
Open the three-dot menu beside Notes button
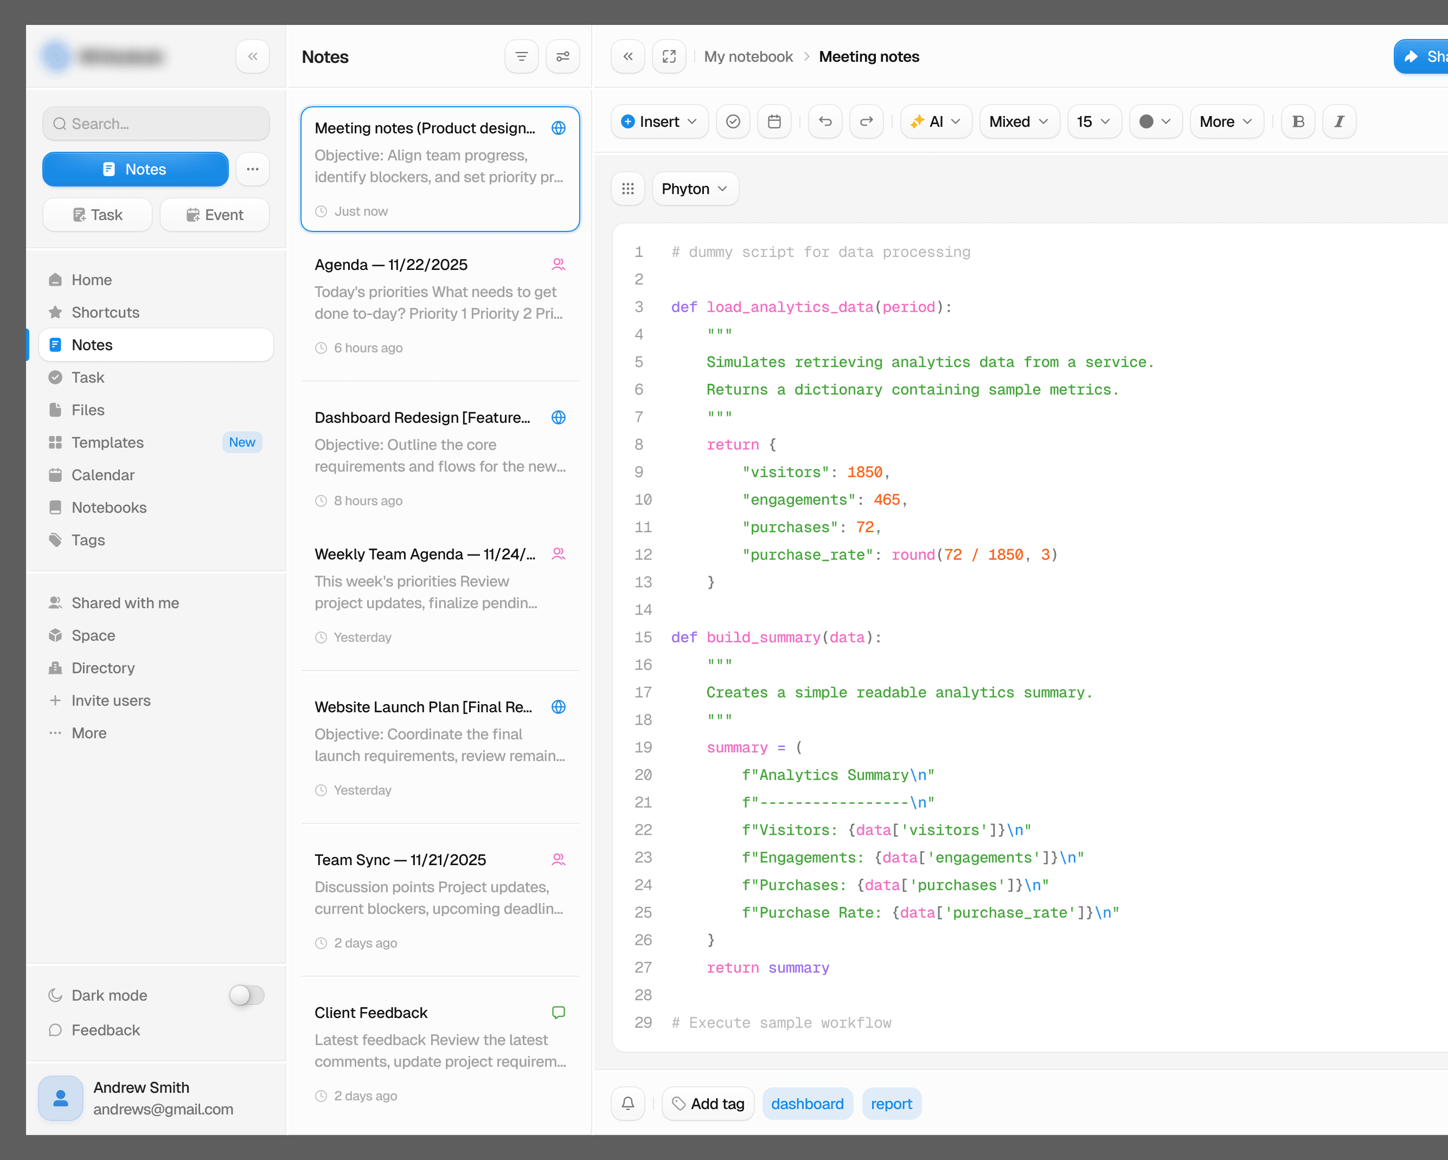[x=253, y=169]
